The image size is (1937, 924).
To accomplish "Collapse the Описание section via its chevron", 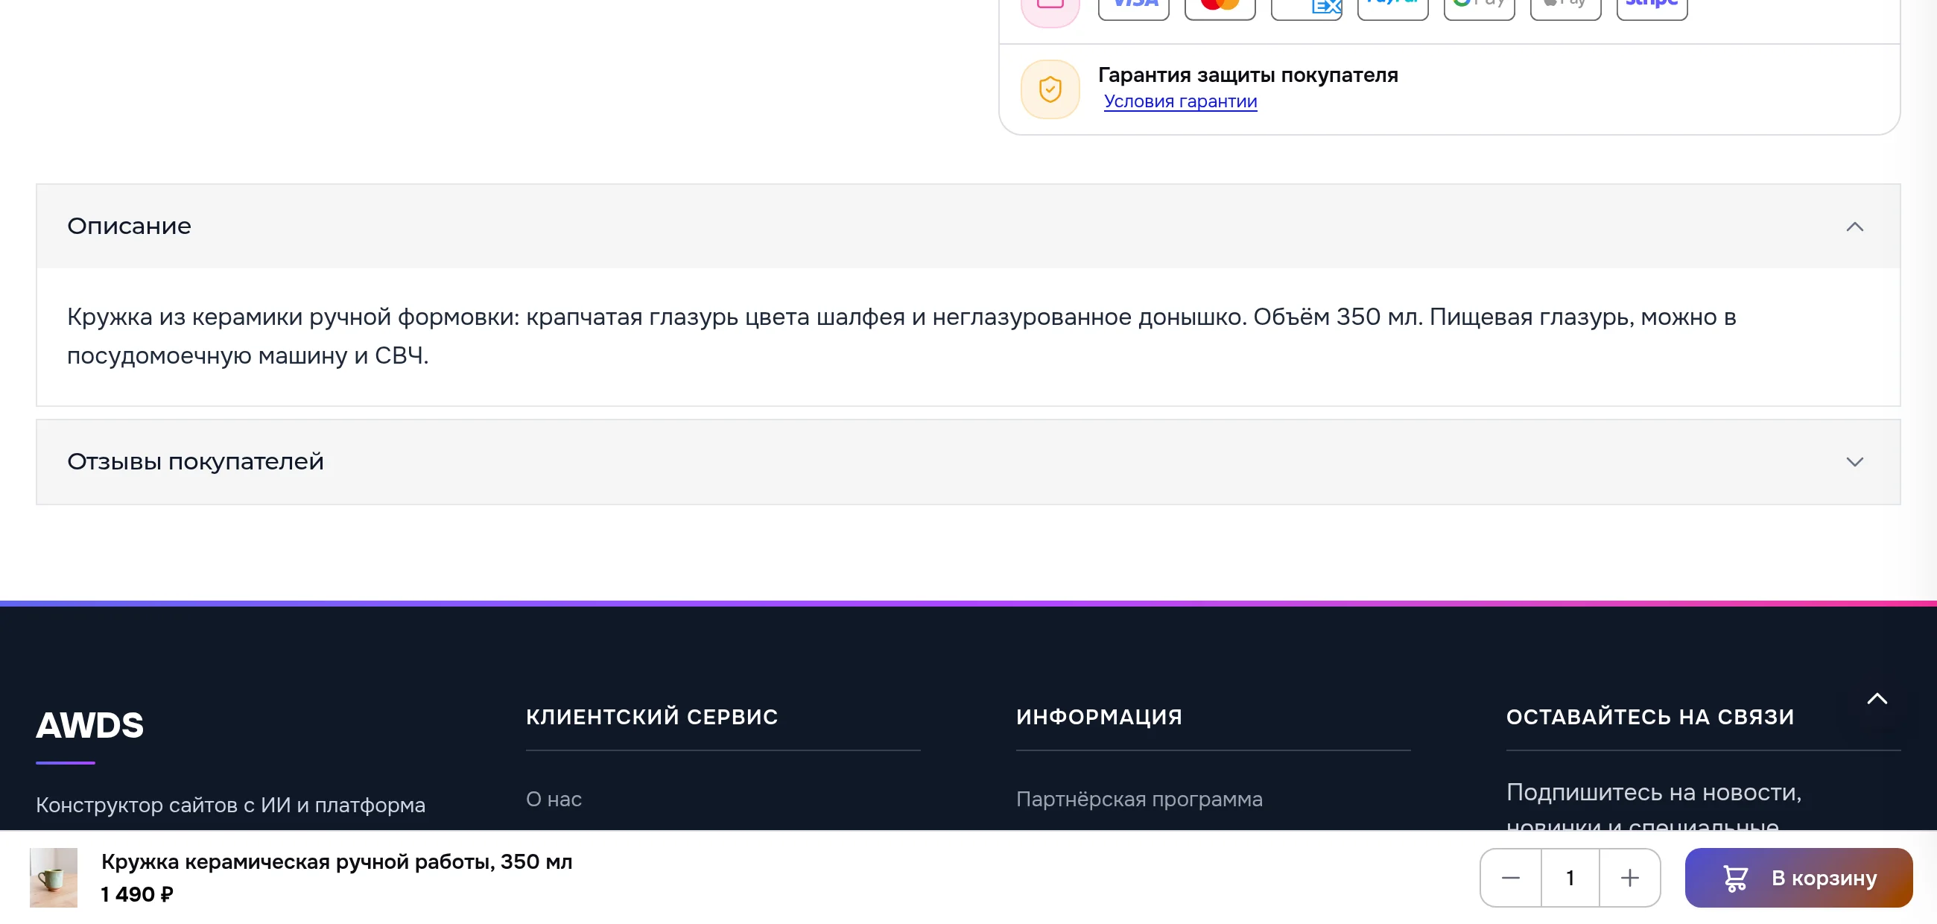I will pyautogui.click(x=1854, y=227).
